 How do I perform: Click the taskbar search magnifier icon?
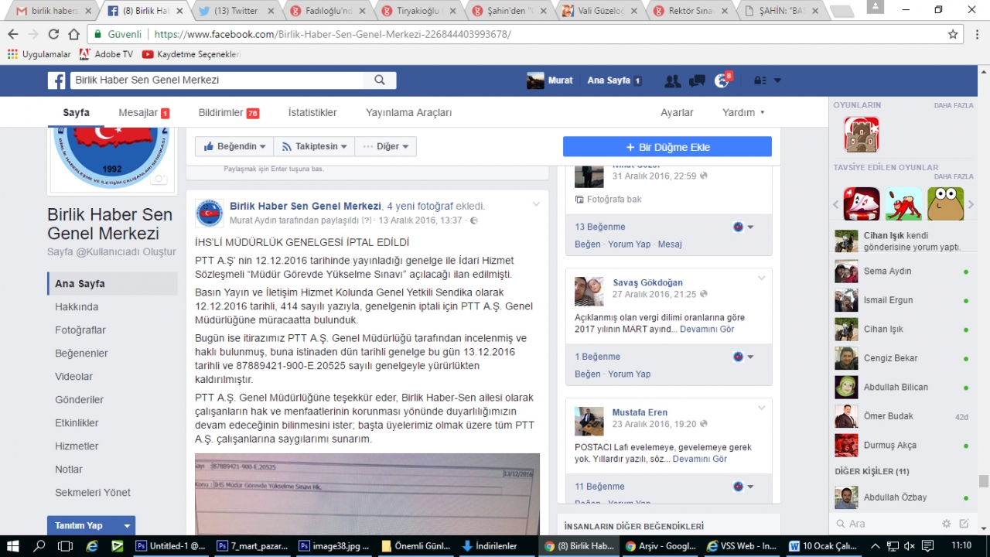click(x=39, y=545)
